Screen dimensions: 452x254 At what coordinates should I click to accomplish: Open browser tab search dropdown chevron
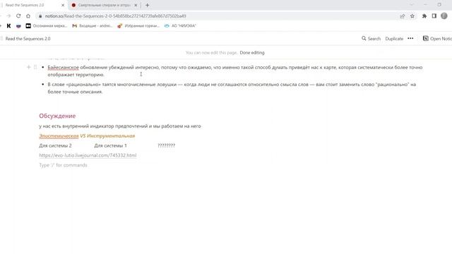coord(411,5)
